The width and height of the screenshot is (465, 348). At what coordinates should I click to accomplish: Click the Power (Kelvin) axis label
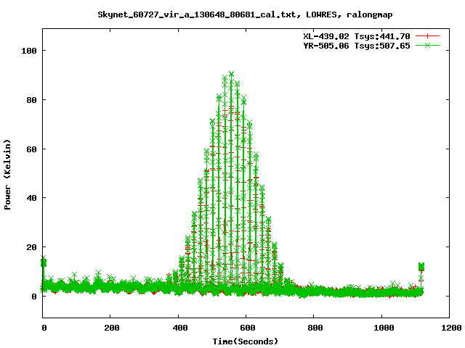(x=7, y=175)
